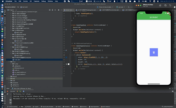176x108 pixels.
Task: Expand the macos folder
Action: tap(9, 76)
